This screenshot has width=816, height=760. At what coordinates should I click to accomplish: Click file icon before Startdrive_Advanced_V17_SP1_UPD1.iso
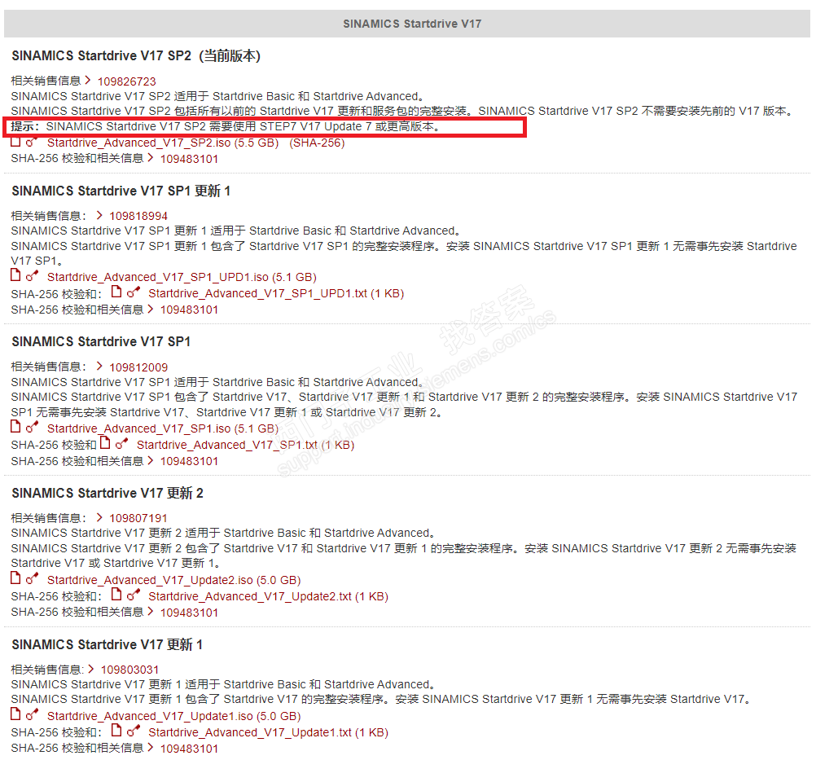pos(15,275)
